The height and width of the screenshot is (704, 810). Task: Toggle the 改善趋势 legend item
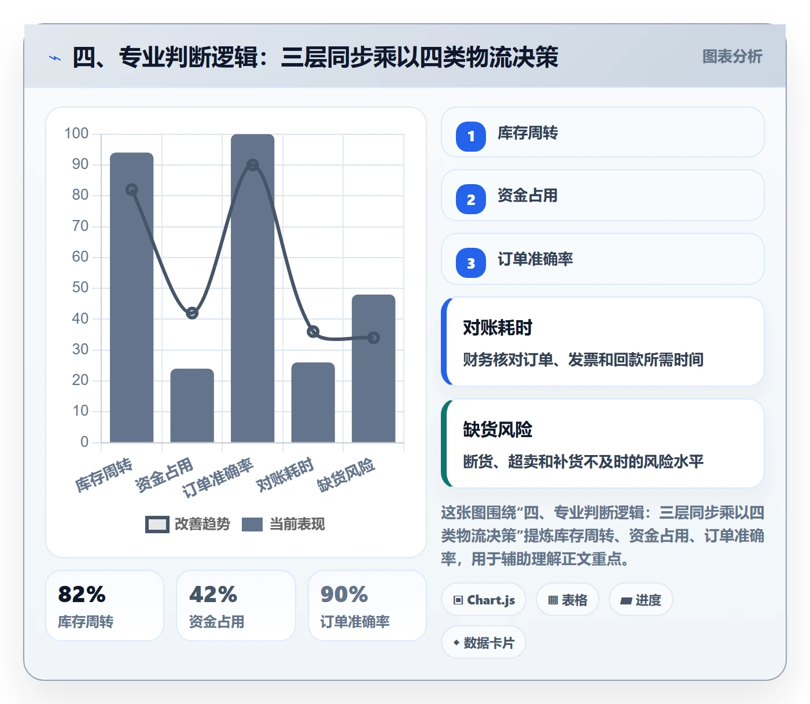pyautogui.click(x=187, y=524)
